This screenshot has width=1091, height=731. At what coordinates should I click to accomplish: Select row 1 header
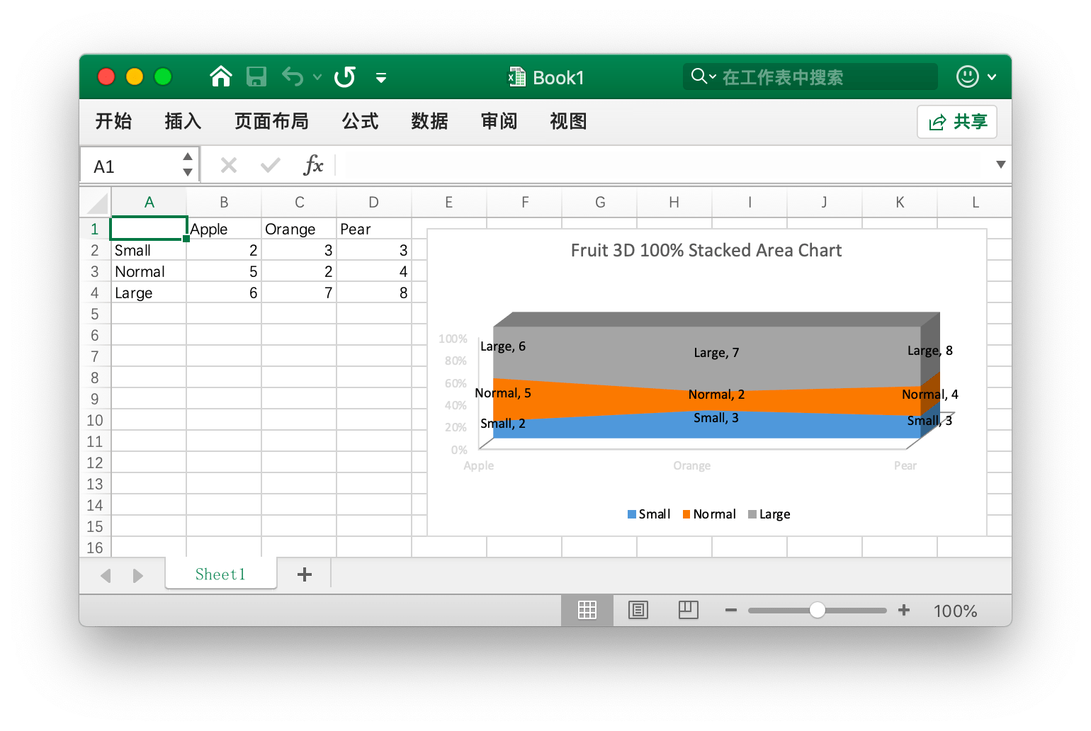click(95, 229)
